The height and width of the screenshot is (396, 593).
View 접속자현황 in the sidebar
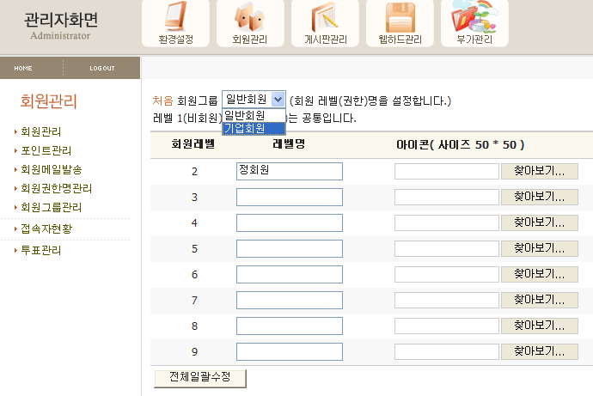[x=46, y=228]
